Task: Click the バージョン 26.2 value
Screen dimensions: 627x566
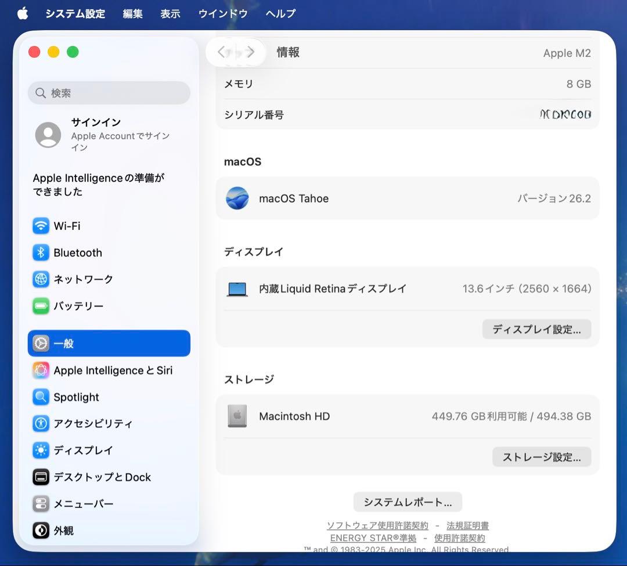Action: (554, 199)
